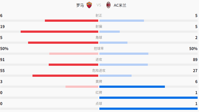Open the 罗马 team name link

[80, 5]
